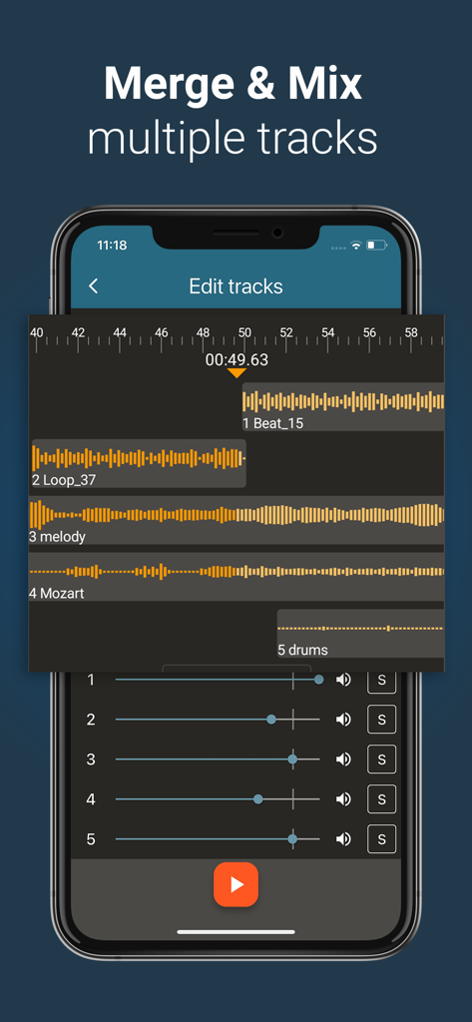Click the Edit tracks title

pos(236,286)
